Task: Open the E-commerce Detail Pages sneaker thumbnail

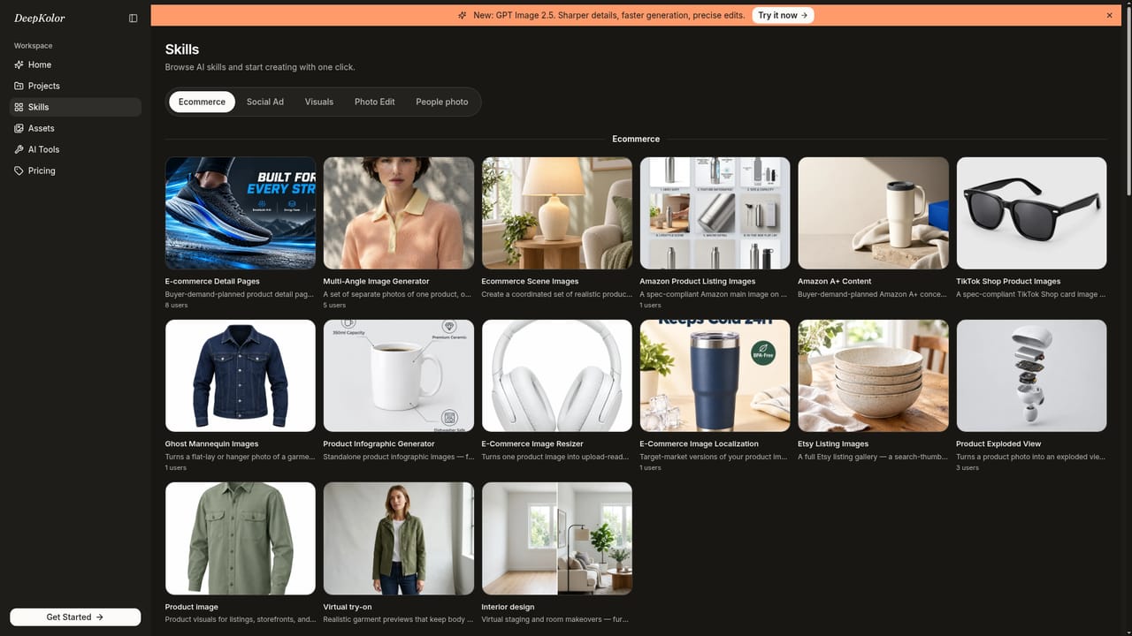Action: pos(241,213)
